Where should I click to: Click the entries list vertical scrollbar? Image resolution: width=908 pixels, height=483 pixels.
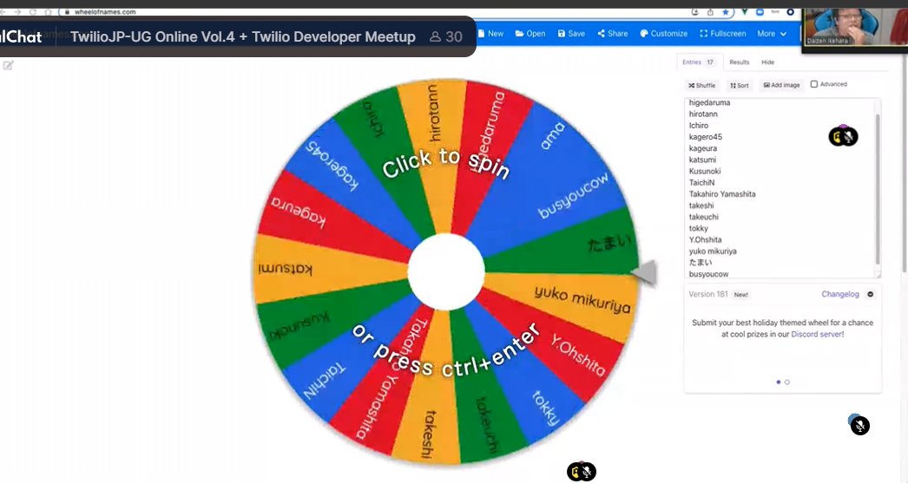878,188
